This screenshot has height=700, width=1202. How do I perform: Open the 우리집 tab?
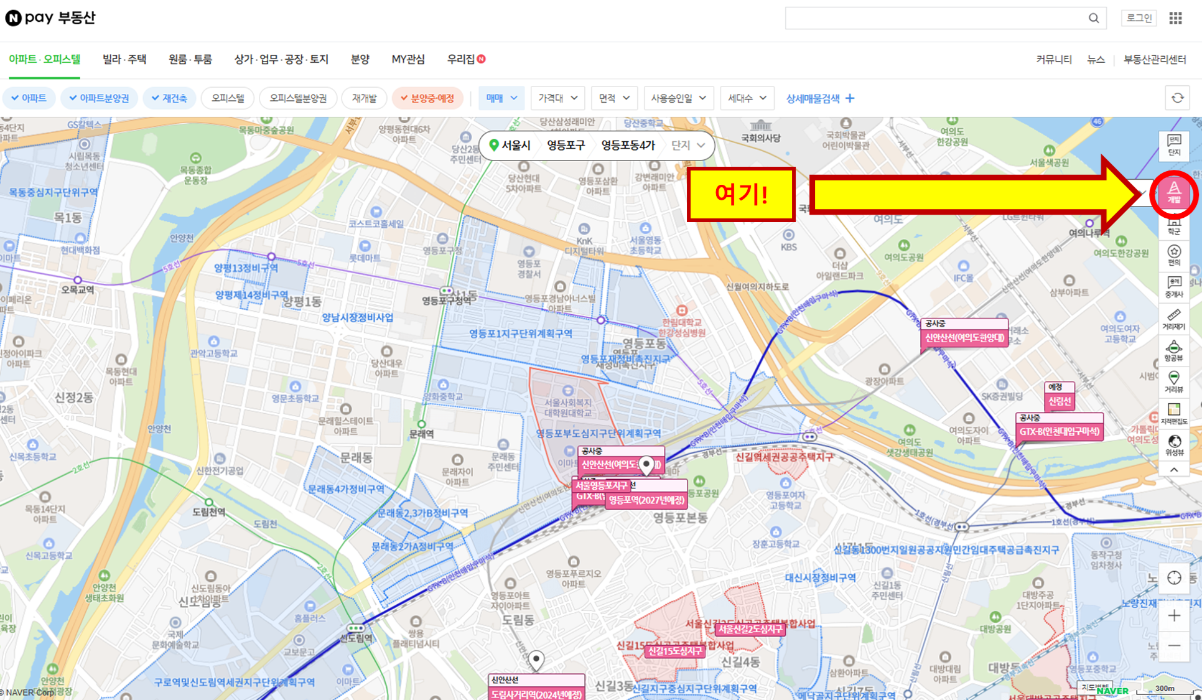[x=466, y=60]
